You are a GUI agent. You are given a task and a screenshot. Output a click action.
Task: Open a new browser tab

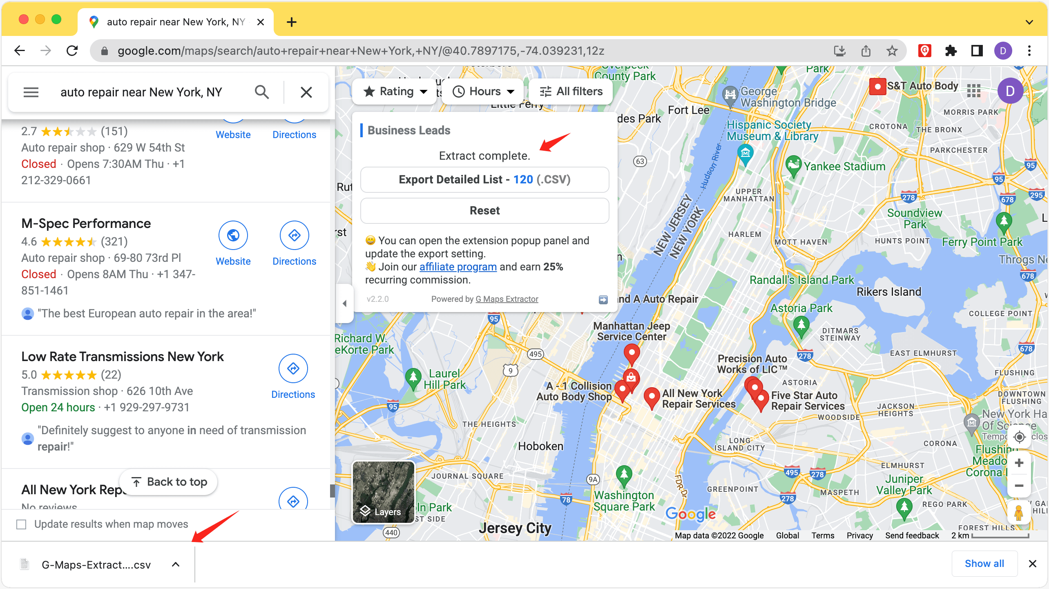(x=292, y=22)
